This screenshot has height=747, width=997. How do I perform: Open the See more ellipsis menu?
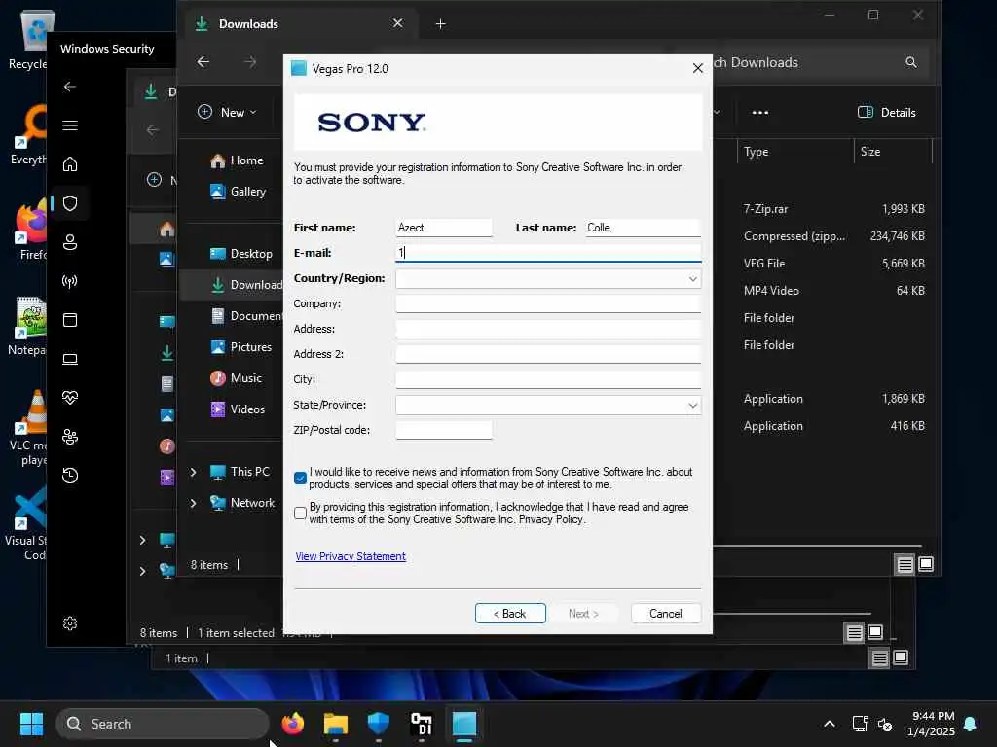coord(760,113)
